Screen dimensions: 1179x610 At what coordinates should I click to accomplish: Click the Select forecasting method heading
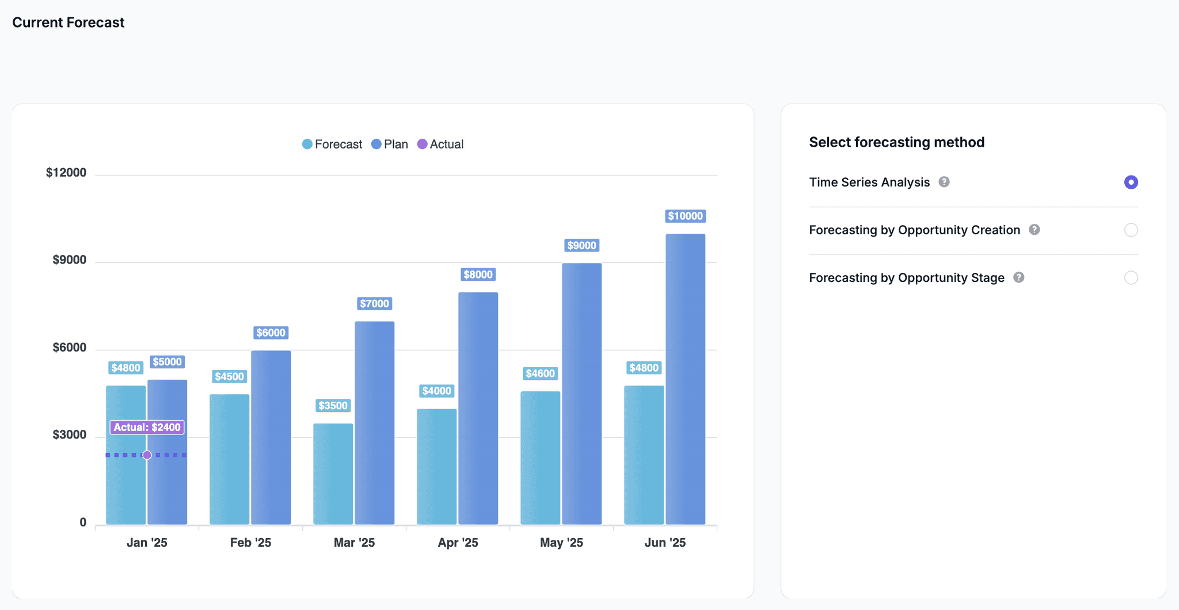pos(896,142)
